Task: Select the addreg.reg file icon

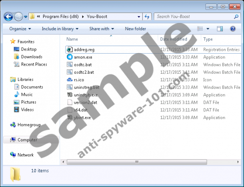Action: (x=70, y=50)
